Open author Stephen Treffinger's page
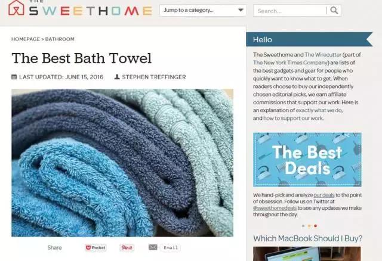 pyautogui.click(x=154, y=77)
